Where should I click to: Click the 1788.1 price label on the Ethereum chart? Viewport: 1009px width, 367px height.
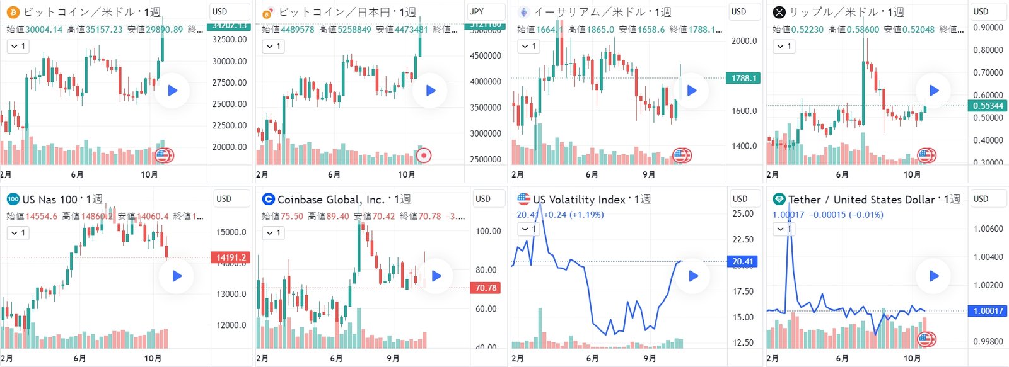coord(744,78)
